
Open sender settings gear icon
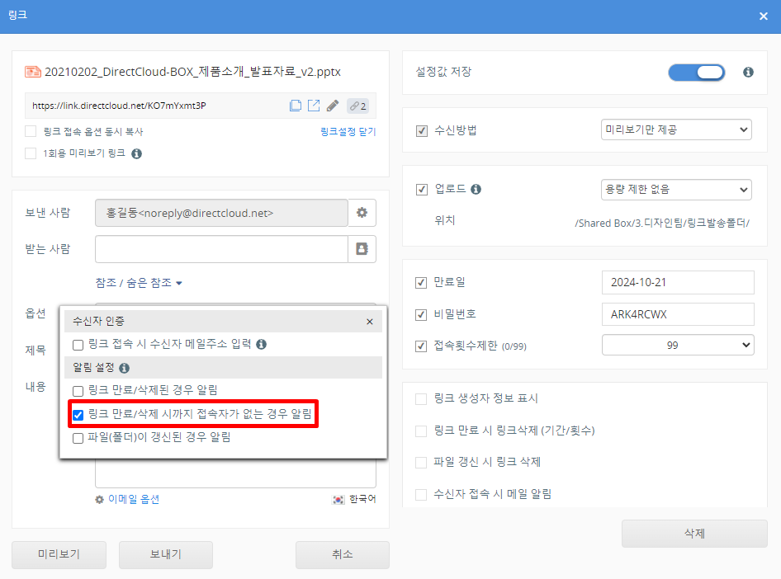pos(362,213)
